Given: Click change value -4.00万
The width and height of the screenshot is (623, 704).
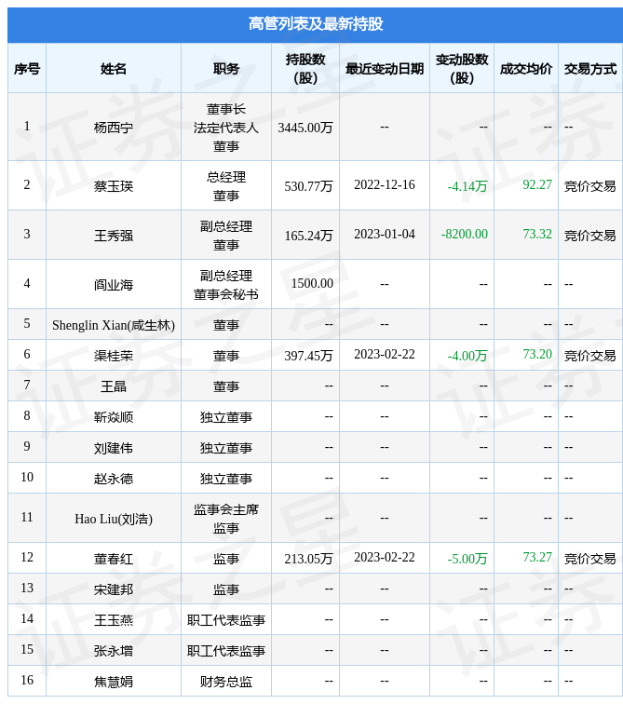Looking at the screenshot, I should point(467,356).
